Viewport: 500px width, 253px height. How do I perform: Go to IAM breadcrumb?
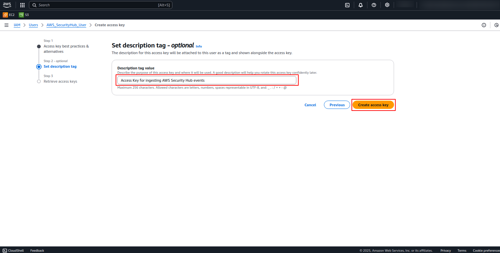pyautogui.click(x=17, y=25)
